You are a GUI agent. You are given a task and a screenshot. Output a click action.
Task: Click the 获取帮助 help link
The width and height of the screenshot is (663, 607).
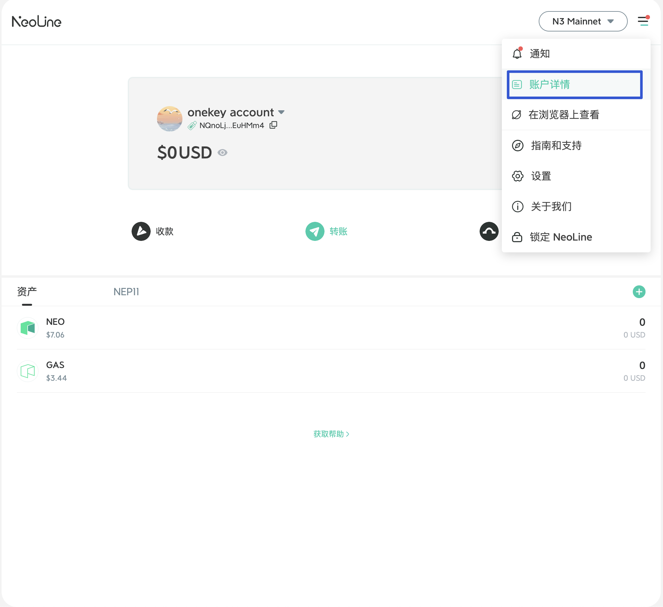pyautogui.click(x=331, y=434)
